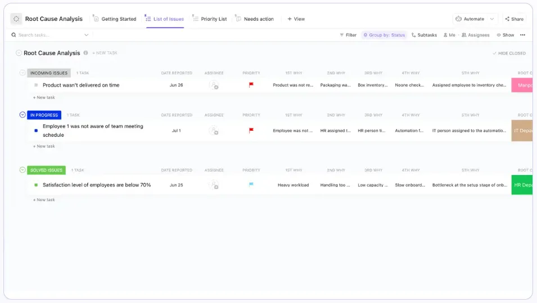Collapse the Root Cause Analysis list

tap(19, 53)
